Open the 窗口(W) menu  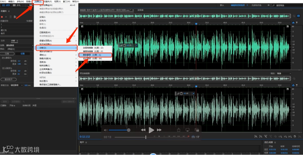click(x=67, y=1)
